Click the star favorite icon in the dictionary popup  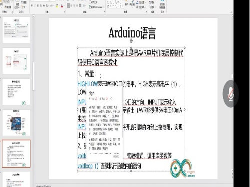tap(111, 99)
